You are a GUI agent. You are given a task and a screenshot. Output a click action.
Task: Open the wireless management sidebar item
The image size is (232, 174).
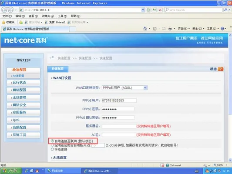(x=24, y=97)
